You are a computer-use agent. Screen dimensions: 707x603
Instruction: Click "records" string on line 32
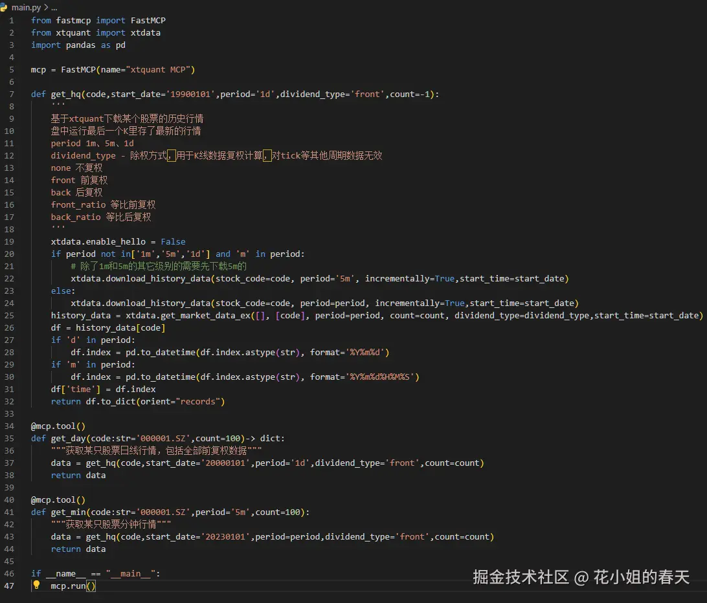[x=198, y=402]
